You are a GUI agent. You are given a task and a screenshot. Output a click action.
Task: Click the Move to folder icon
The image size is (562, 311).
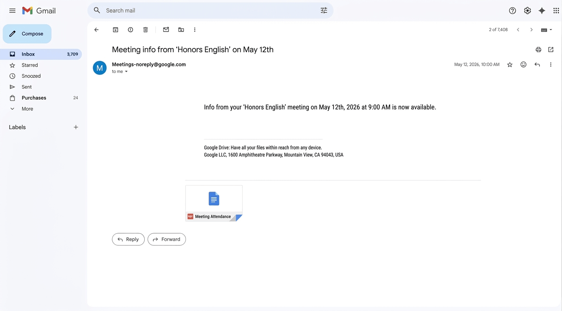tap(181, 30)
